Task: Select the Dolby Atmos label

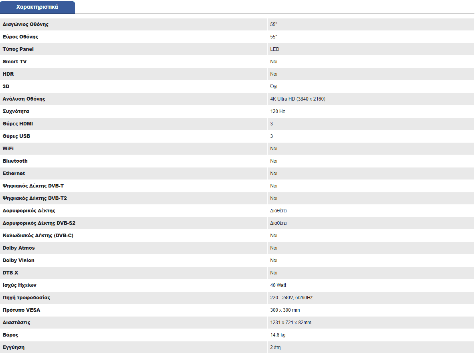Action: [18, 248]
